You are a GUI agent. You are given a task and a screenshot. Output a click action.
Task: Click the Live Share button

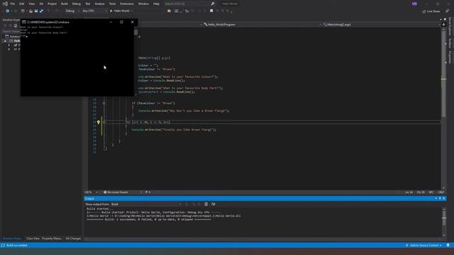point(431,11)
